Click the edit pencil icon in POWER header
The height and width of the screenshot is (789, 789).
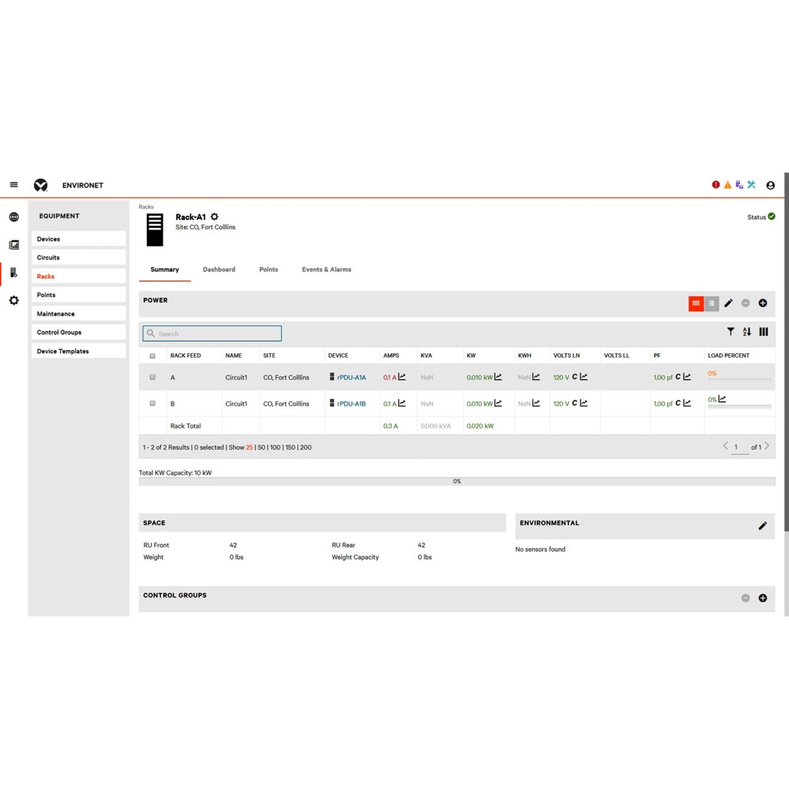click(728, 303)
